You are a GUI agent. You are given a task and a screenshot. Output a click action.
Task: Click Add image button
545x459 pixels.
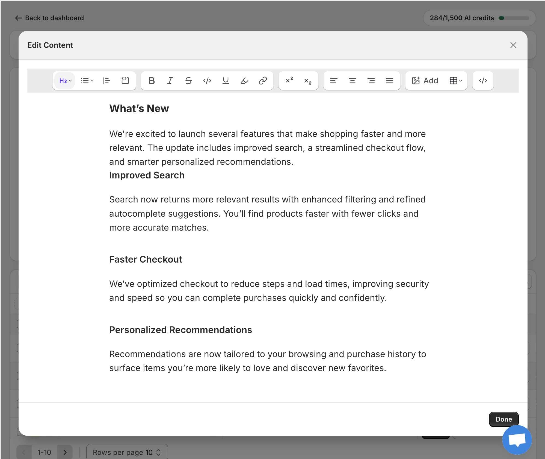click(425, 81)
